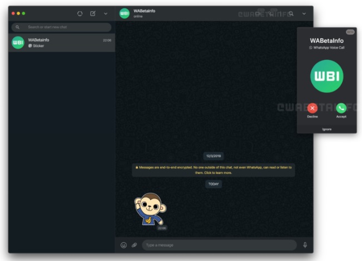Minimize the window with yellow traffic light
362x261 pixels.
(18, 13)
